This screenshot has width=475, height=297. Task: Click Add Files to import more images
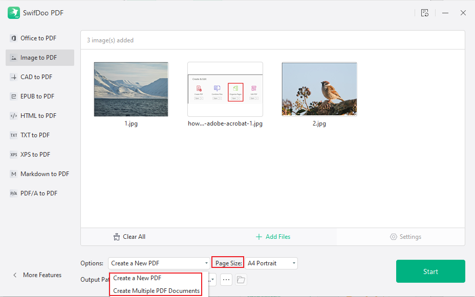273,236
